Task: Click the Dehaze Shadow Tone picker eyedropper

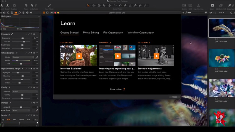Action: [x=37, y=110]
